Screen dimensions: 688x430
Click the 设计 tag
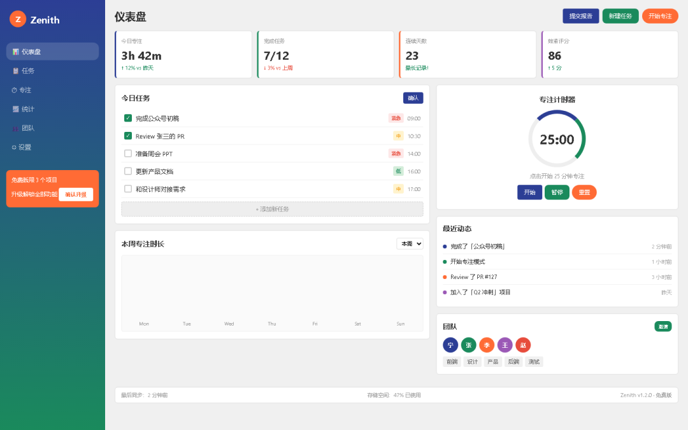[x=473, y=362]
